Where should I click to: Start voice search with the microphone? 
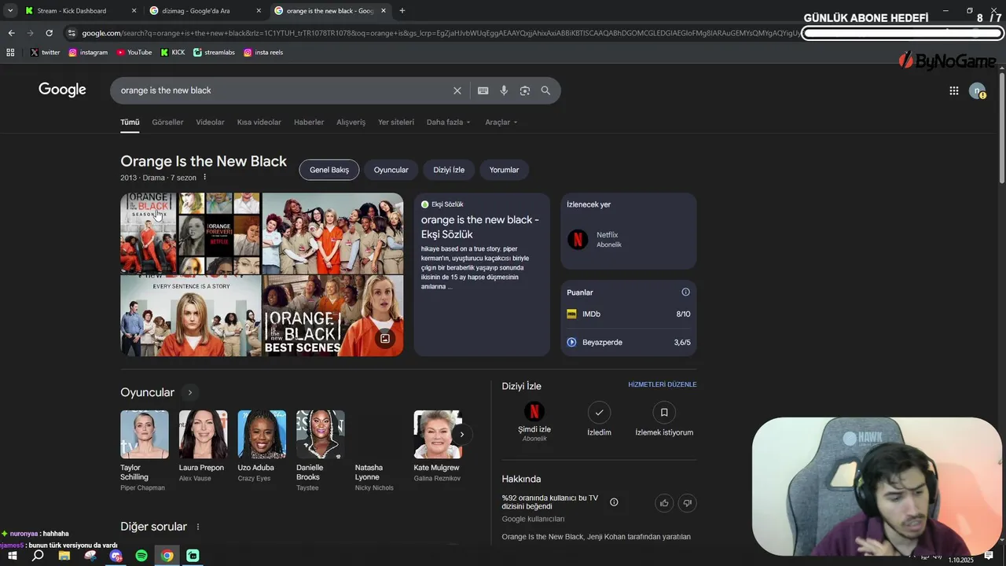[x=504, y=90]
